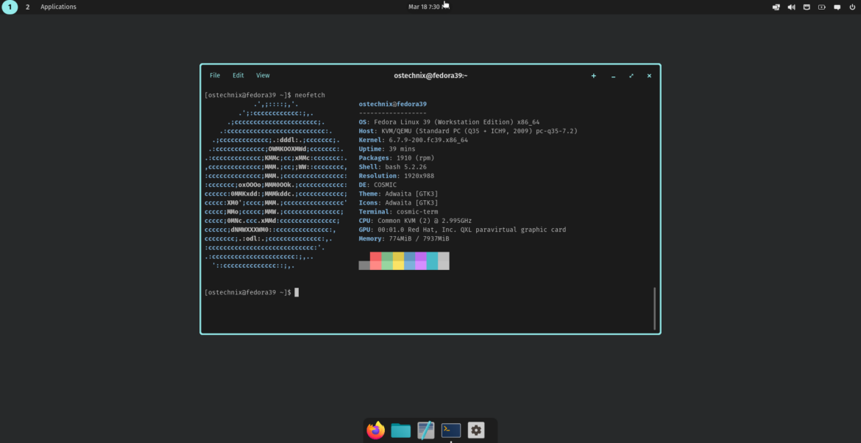Open a new tab with the plus button
Screen dimensions: 861x443
(593, 76)
